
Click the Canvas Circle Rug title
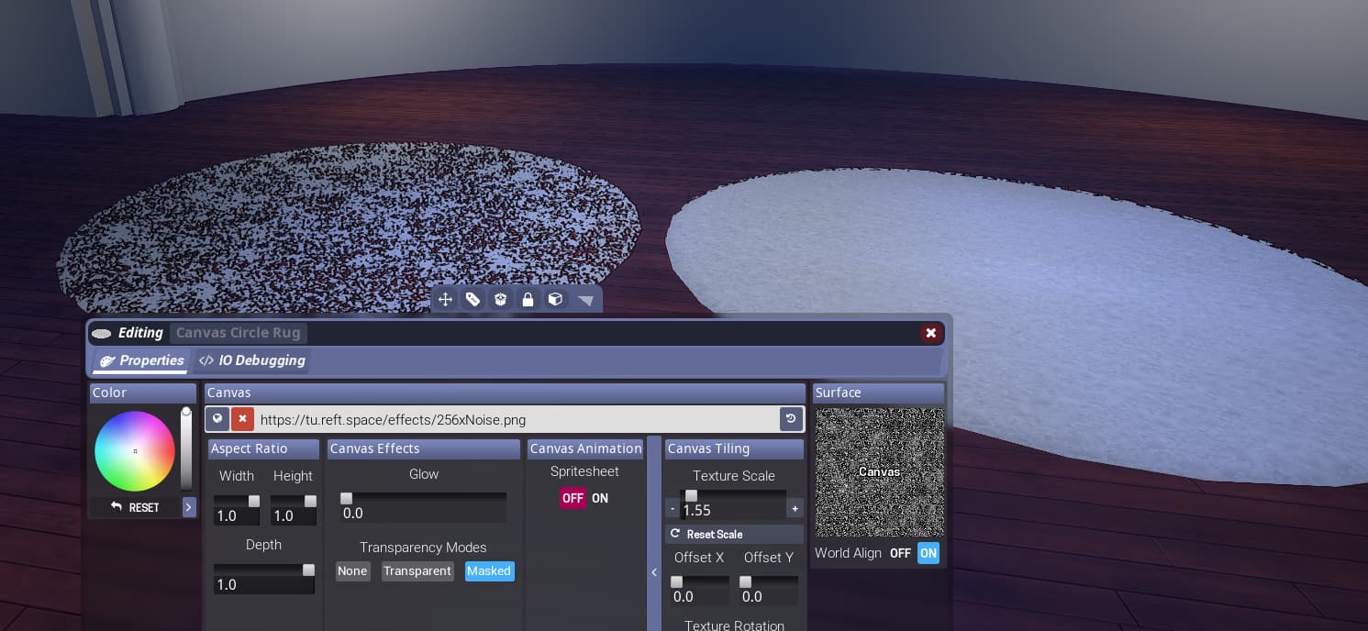pos(239,333)
